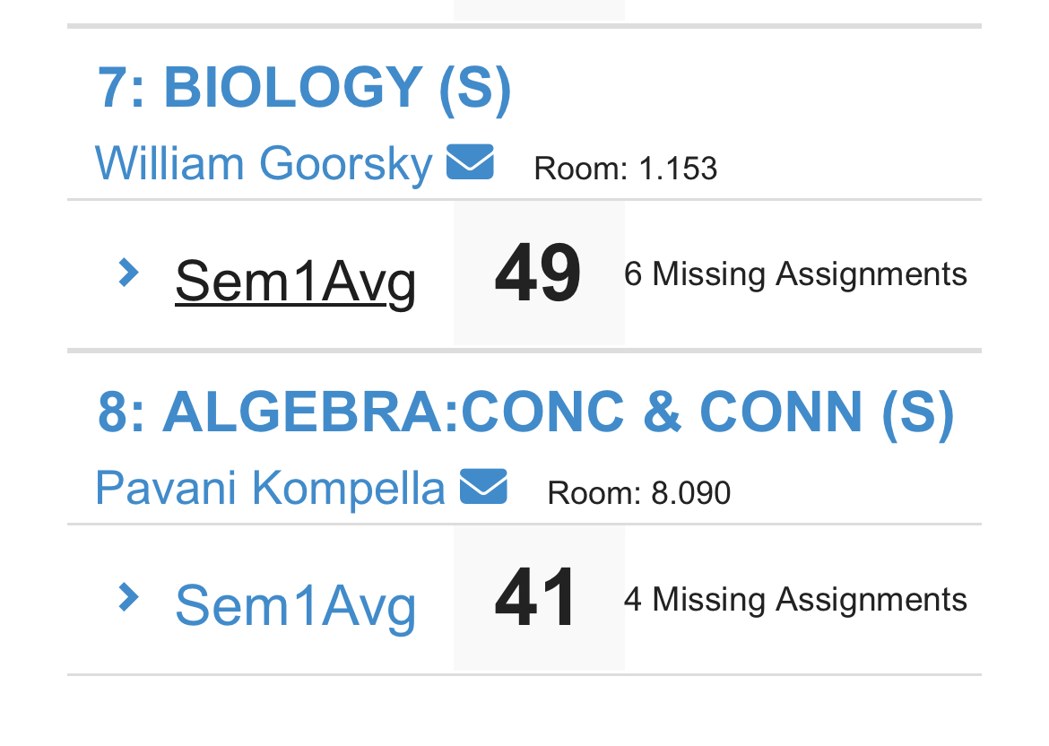Click envelope icon beside Pavani Kompella

tap(483, 487)
